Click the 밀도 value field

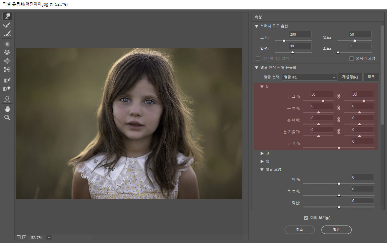(x=360, y=34)
